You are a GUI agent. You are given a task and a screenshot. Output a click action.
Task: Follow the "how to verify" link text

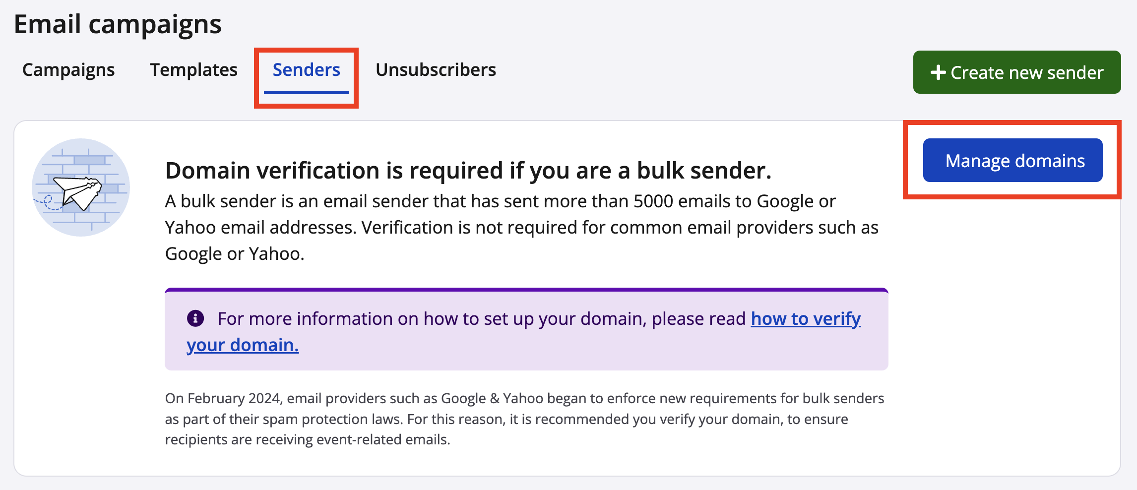(806, 318)
